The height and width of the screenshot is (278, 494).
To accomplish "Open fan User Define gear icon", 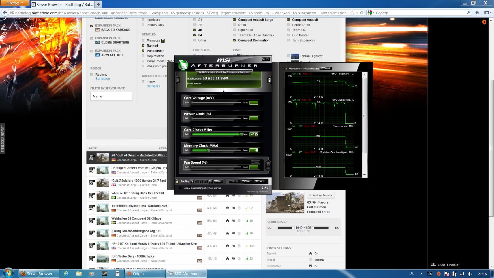I will click(x=268, y=165).
